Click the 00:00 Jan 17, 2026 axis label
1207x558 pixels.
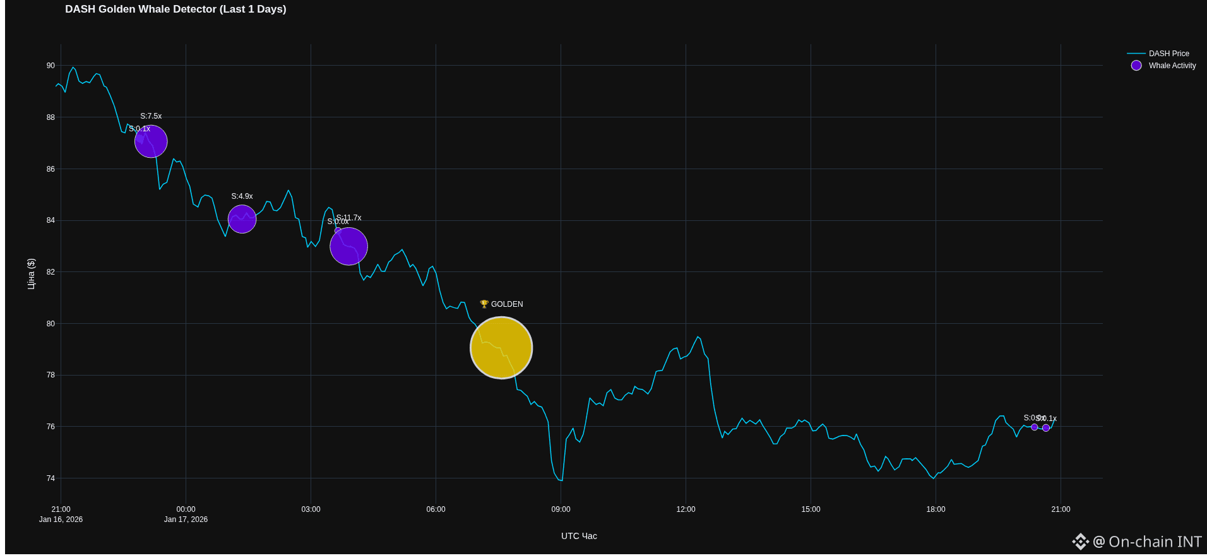pos(186,514)
